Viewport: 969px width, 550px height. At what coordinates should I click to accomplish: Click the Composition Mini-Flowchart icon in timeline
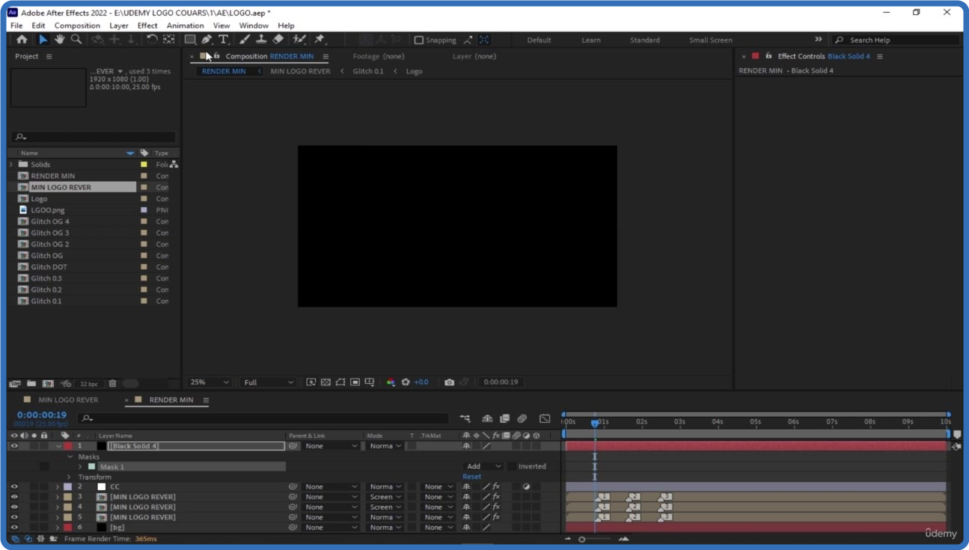(465, 419)
